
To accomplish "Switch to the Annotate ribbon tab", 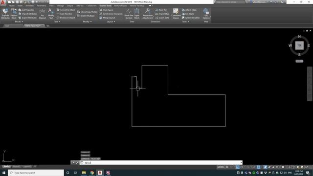I will (x=29, y=6).
